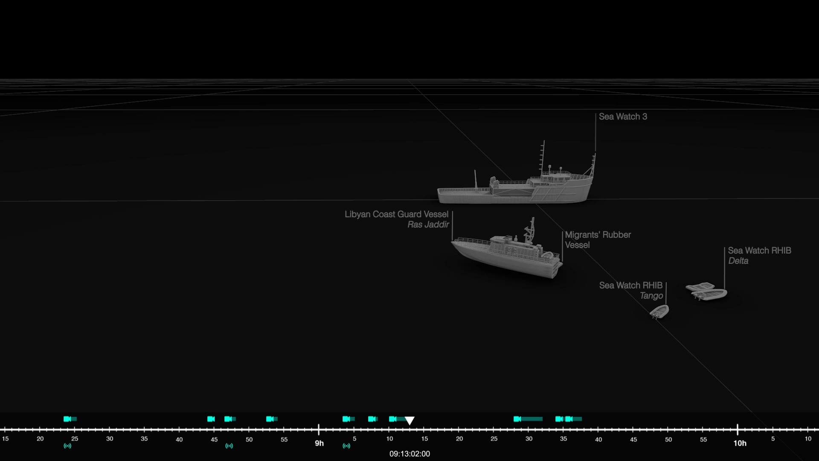Click the radio signal icon below 8:47
The height and width of the screenshot is (461, 819).
(229, 446)
